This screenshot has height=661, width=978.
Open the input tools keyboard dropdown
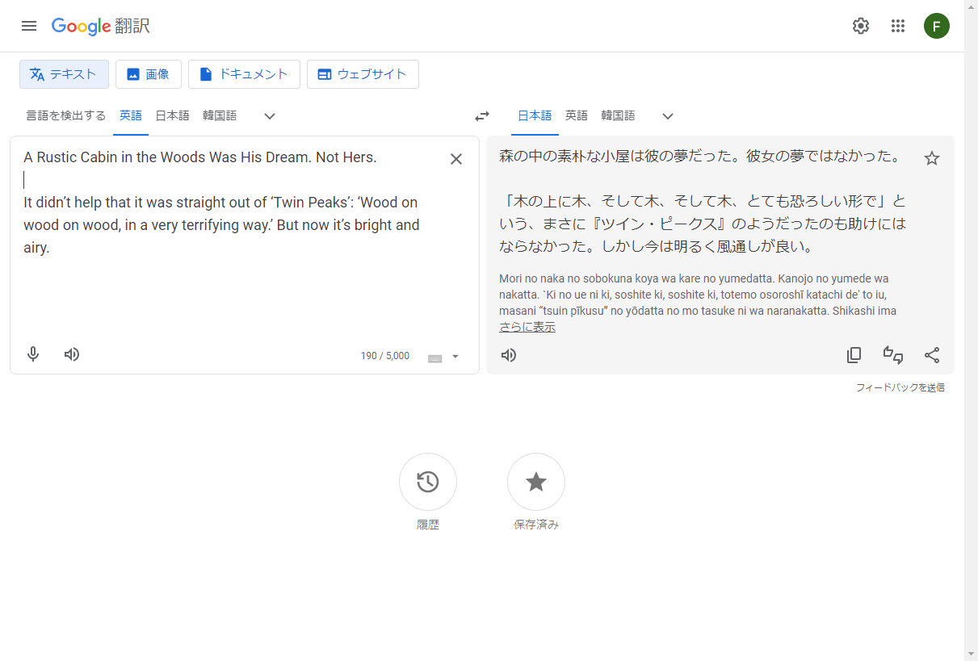coord(455,357)
